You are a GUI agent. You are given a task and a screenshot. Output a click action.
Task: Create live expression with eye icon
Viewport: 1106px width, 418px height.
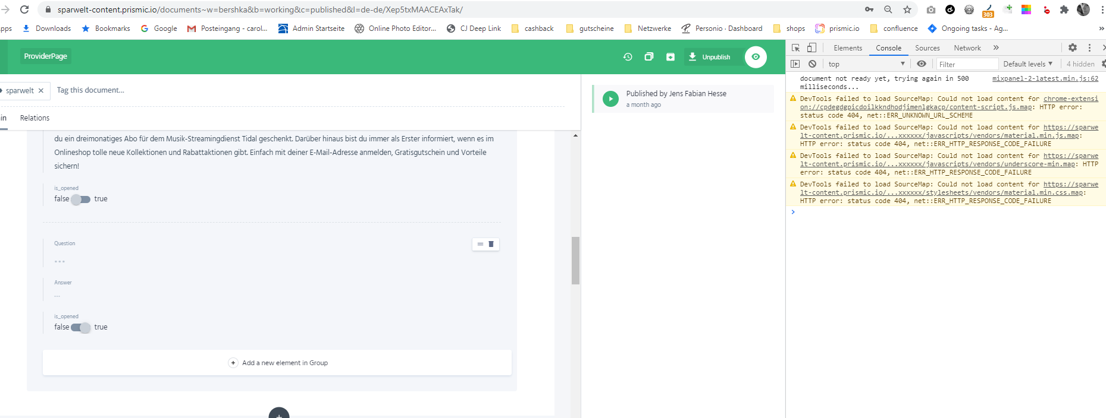click(922, 64)
